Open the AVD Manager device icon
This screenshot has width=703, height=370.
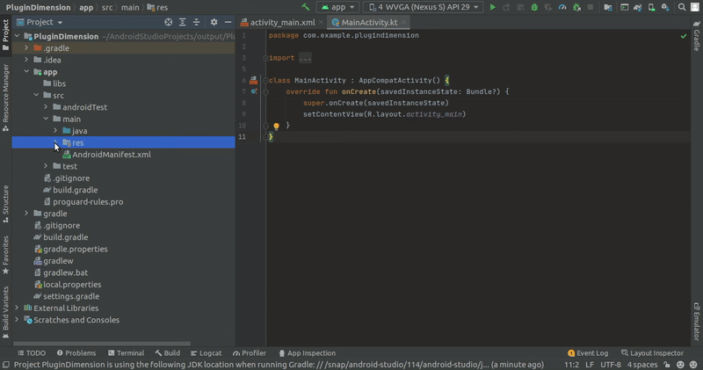tap(651, 7)
